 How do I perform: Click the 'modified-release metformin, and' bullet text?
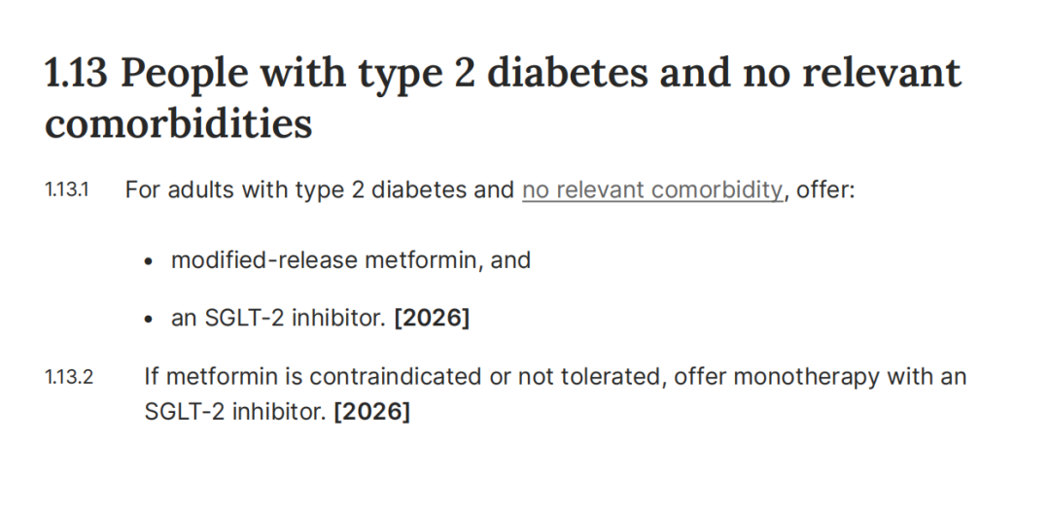click(x=350, y=260)
